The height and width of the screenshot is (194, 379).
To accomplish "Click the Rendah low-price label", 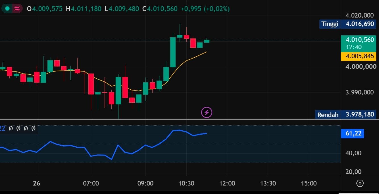I will [328, 115].
